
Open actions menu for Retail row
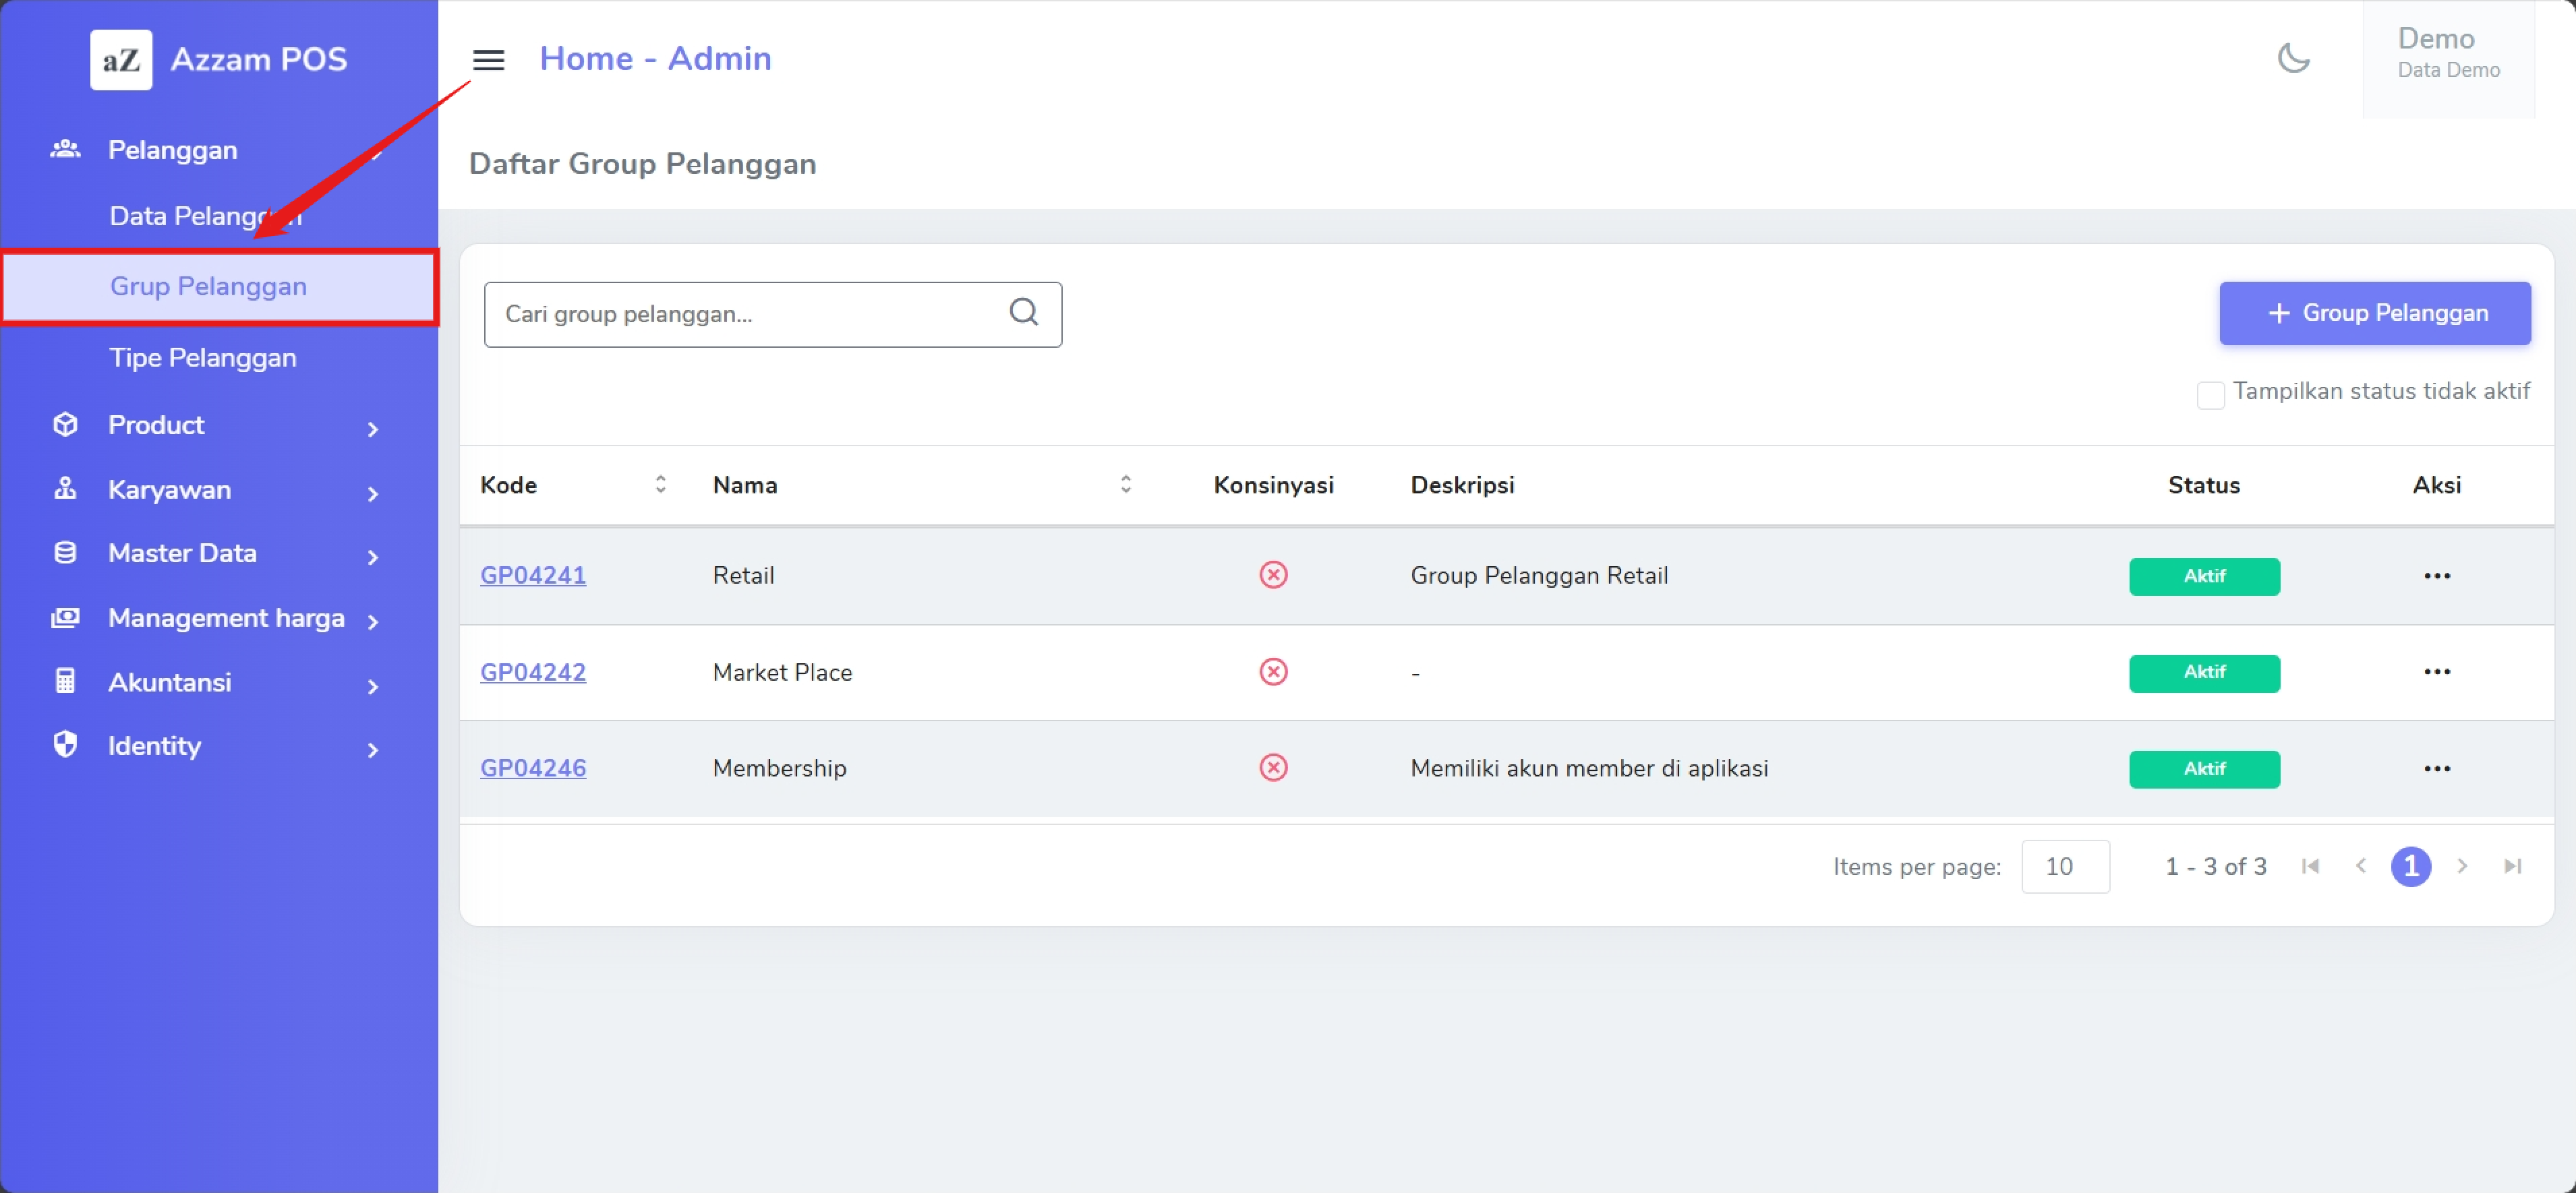click(x=2436, y=576)
